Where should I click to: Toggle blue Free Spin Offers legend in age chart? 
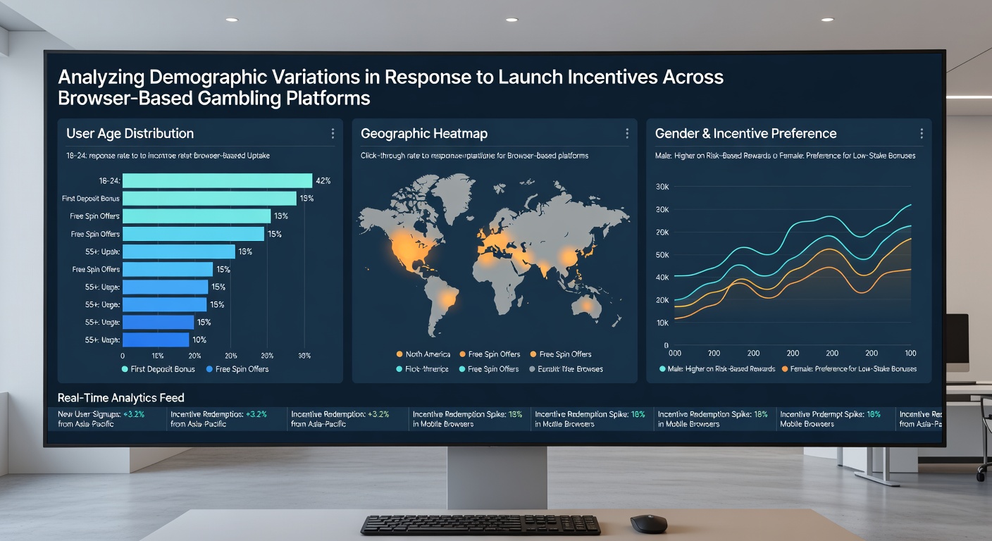coord(237,369)
